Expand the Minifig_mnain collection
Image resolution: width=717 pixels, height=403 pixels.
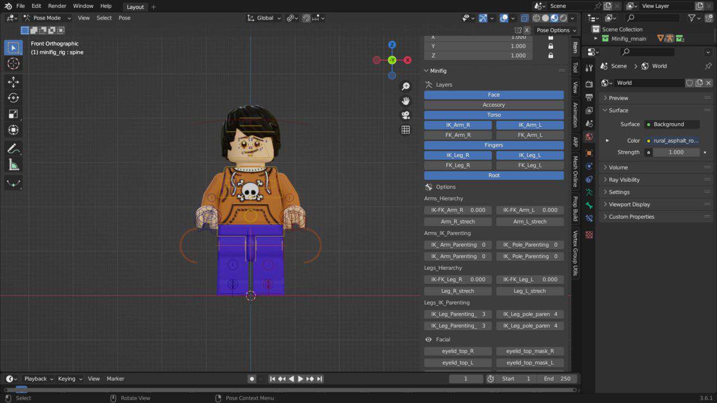pos(595,39)
